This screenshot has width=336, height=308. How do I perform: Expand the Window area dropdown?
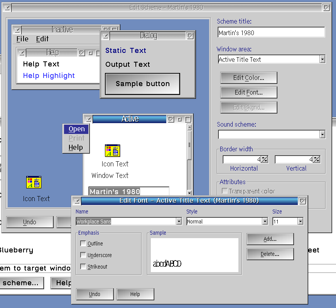pos(322,59)
